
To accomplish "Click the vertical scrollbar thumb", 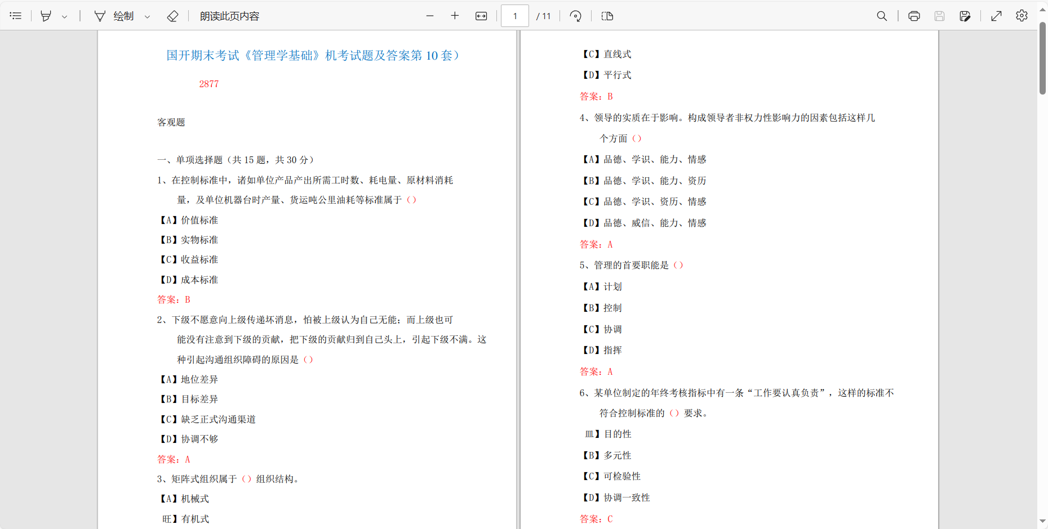I will pos(1042,57).
